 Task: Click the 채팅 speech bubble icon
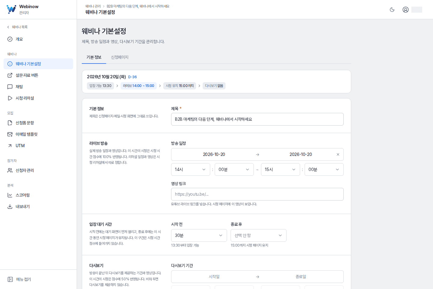(10, 87)
